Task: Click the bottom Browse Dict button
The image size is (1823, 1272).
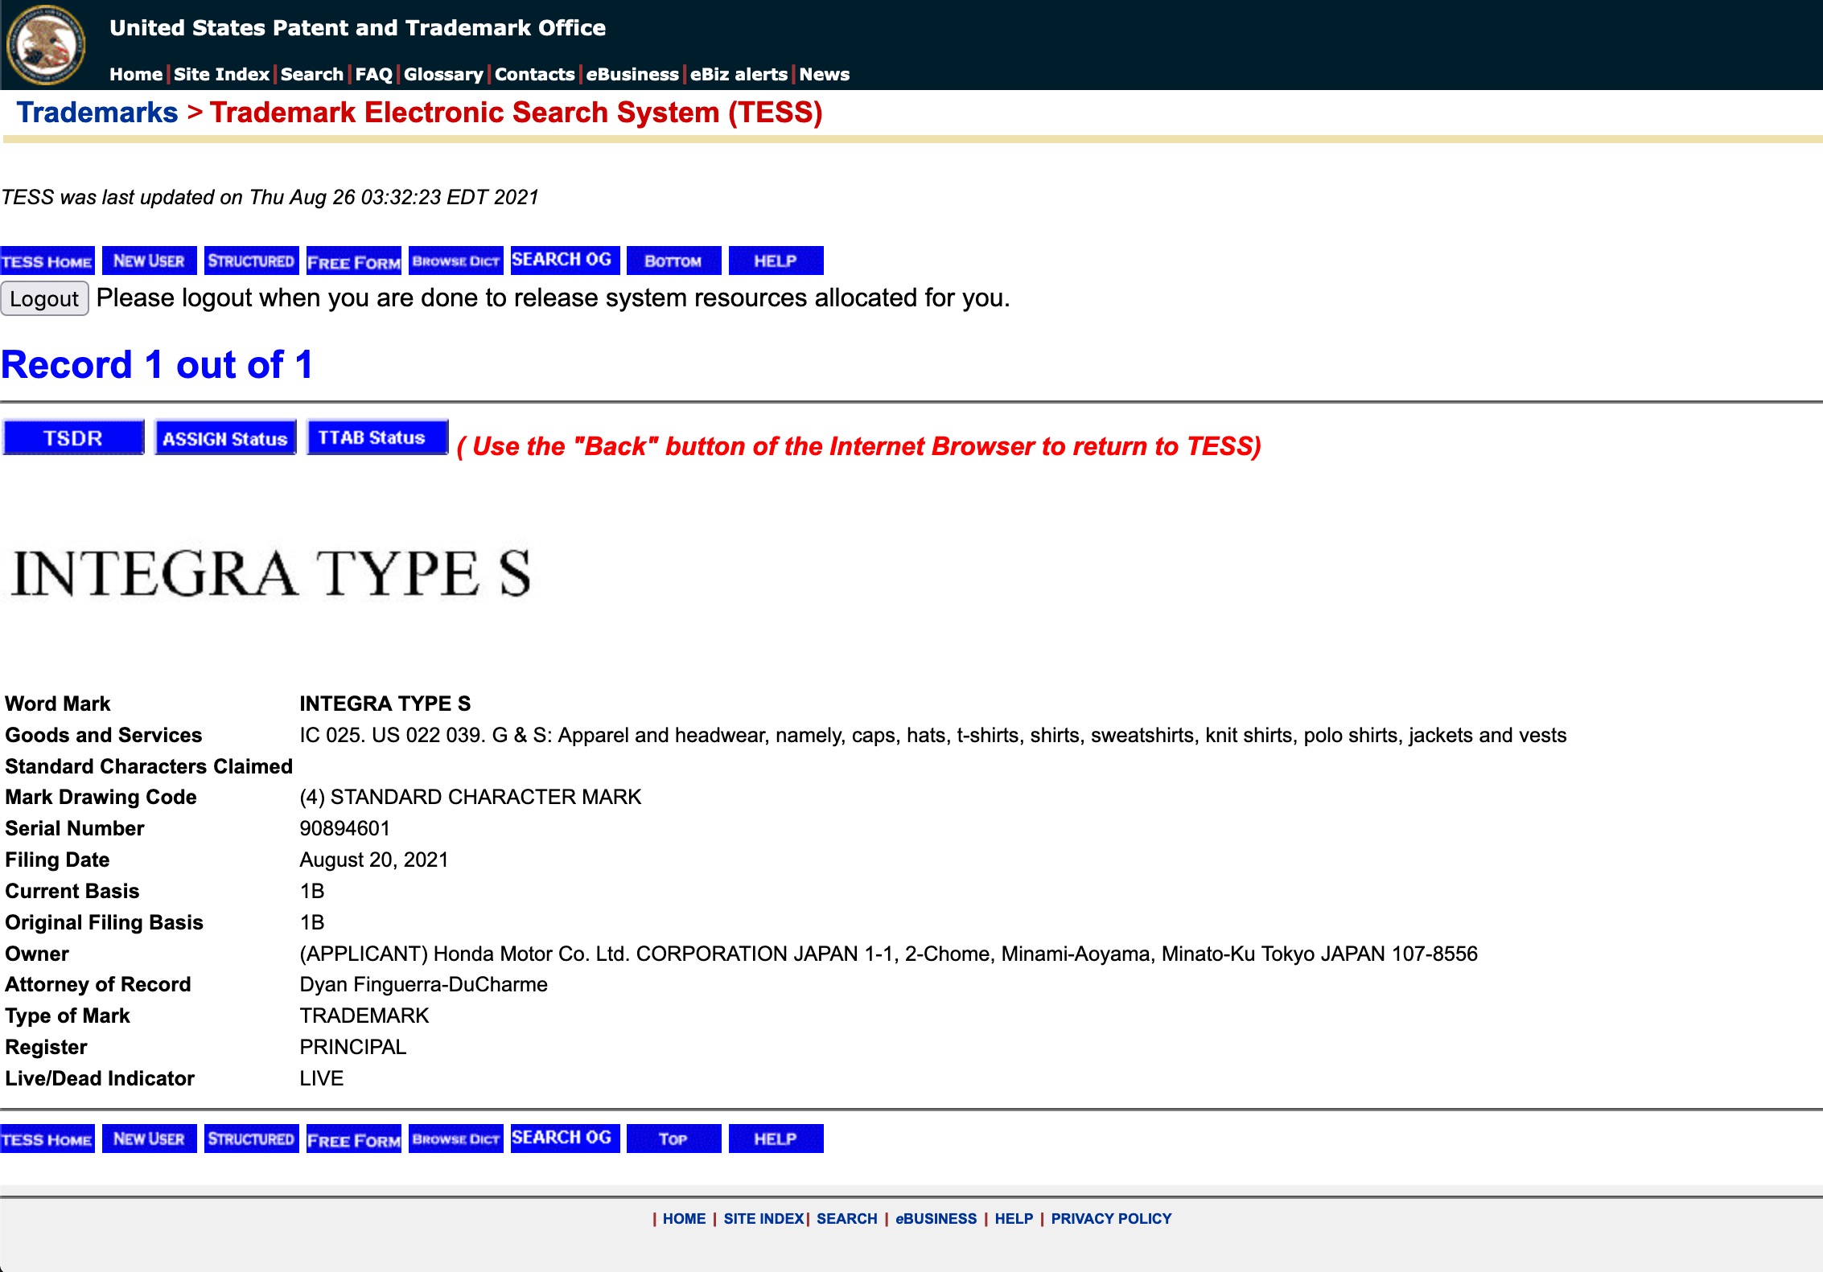Action: [x=456, y=1139]
